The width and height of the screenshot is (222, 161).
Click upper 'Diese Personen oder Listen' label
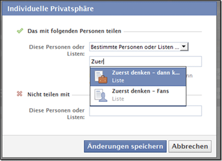click(x=57, y=50)
